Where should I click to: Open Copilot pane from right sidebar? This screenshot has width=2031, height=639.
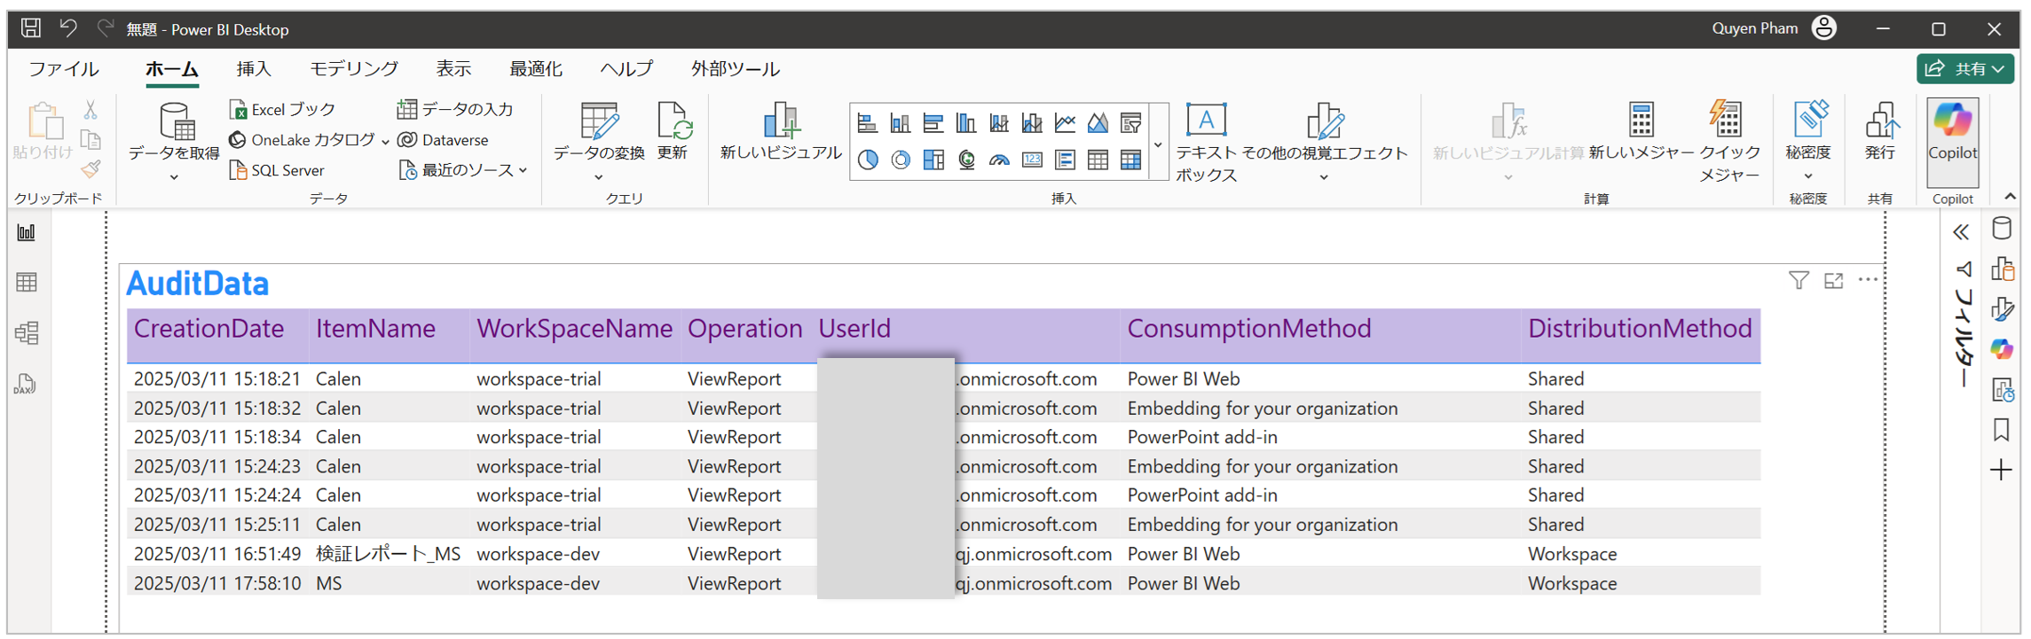2002,349
